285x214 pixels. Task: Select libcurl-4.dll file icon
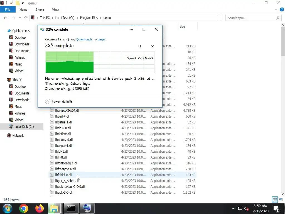tap(52, 116)
